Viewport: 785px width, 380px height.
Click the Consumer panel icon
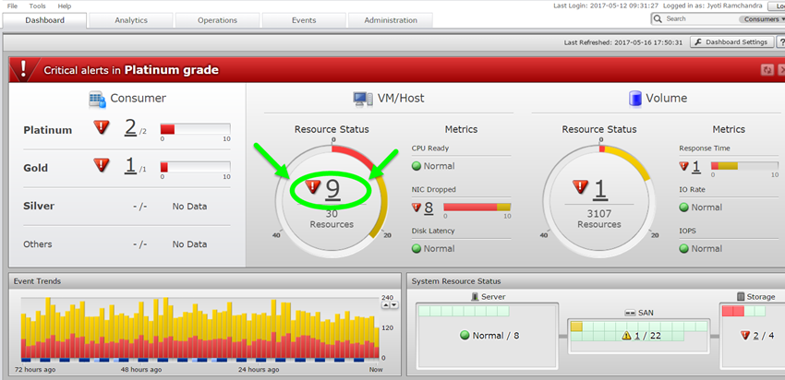click(97, 99)
